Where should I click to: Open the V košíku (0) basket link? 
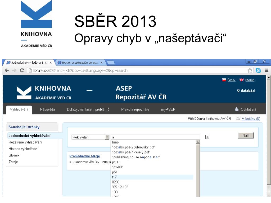[251, 119]
